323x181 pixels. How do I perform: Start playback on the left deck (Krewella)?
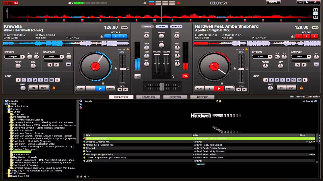100,88
